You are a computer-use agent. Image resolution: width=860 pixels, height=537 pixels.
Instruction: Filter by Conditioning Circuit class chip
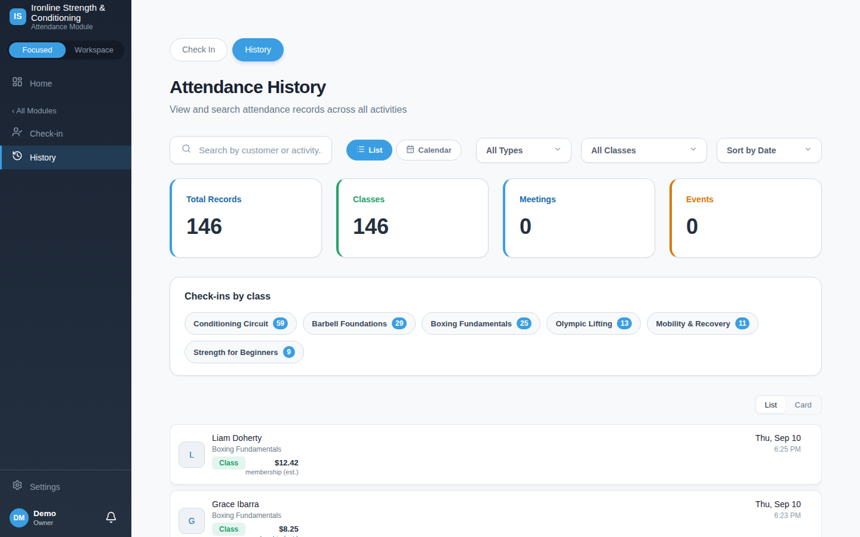pyautogui.click(x=241, y=323)
